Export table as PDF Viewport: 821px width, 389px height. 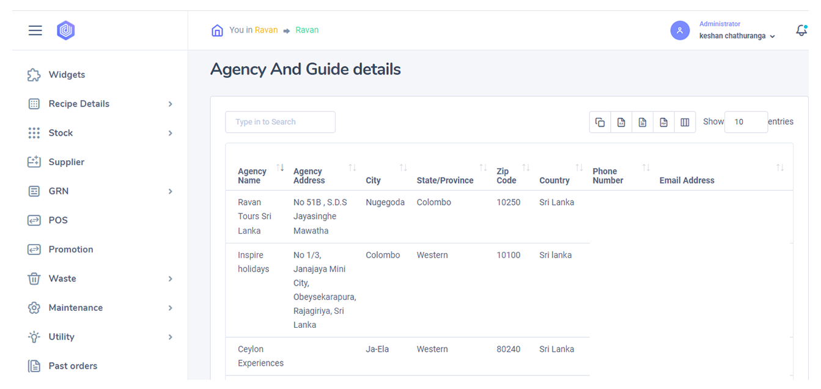tap(663, 122)
